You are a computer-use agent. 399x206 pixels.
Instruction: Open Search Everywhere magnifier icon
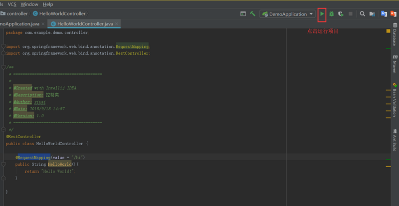pos(363,14)
